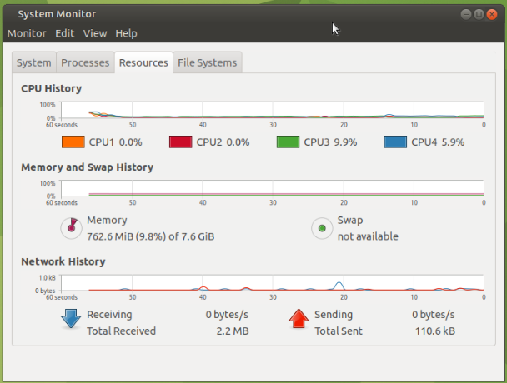
Task: Click the Memory pie chart icon
Action: coord(72,227)
